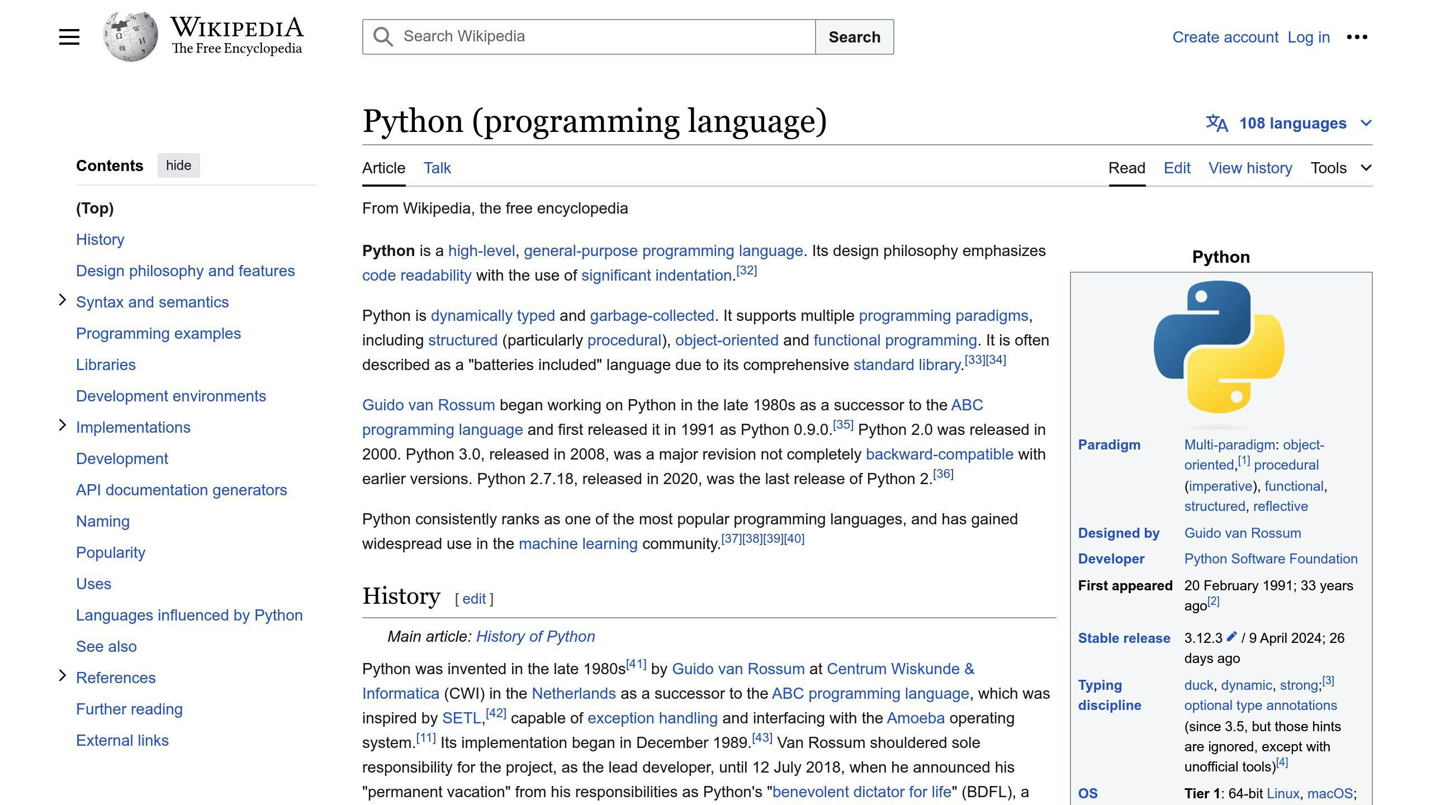Expand the Implementations section
The height and width of the screenshot is (805, 1431).
(63, 425)
